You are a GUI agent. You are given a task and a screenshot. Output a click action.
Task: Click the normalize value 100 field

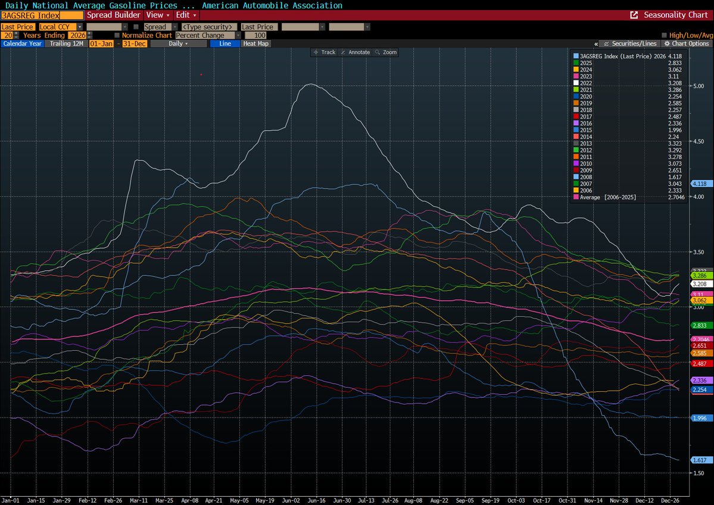pyautogui.click(x=255, y=35)
